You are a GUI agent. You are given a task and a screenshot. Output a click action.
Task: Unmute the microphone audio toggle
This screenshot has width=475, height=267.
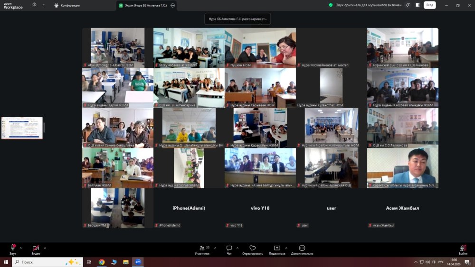pos(13,248)
